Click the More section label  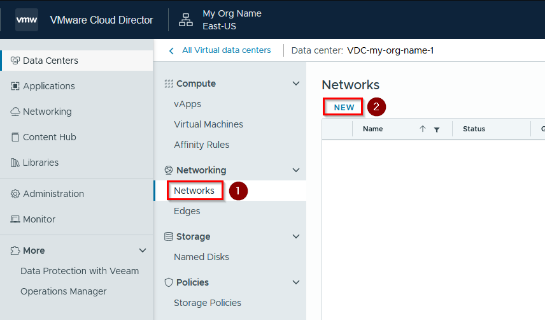click(x=34, y=251)
